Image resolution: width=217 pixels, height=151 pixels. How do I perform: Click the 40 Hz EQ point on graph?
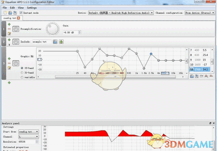[85, 67]
